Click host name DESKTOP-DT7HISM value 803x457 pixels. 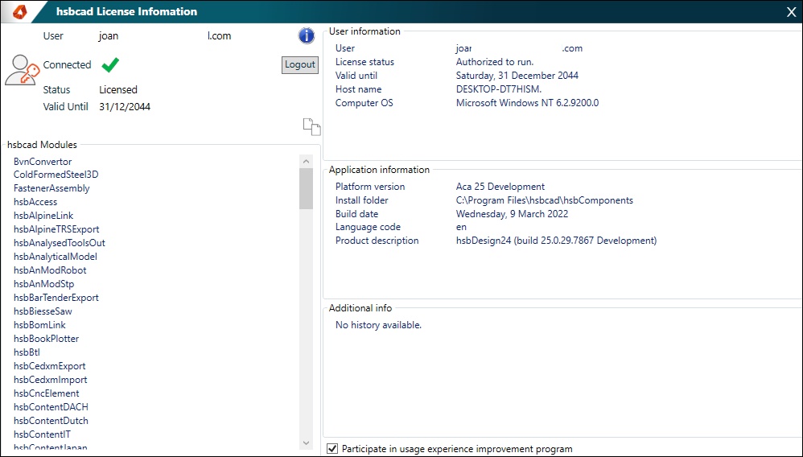tap(499, 89)
